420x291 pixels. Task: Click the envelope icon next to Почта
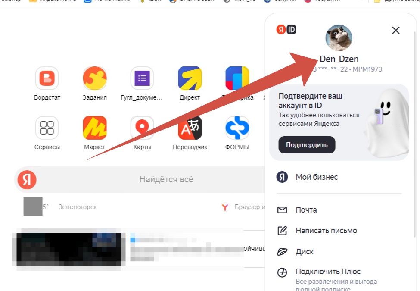click(282, 210)
